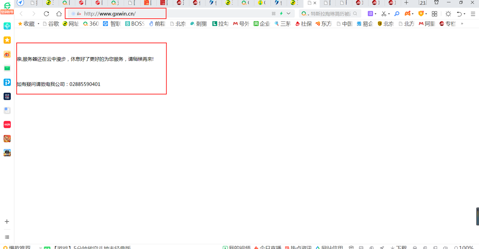The width and height of the screenshot is (479, 249).
Task: Open the apps grid icon
Action: click(435, 13)
